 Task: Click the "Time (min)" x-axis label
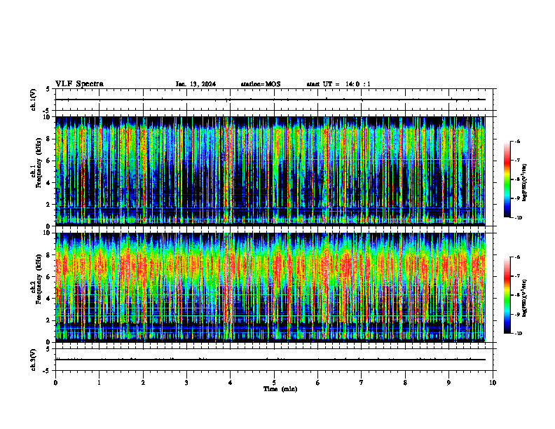[280, 389]
